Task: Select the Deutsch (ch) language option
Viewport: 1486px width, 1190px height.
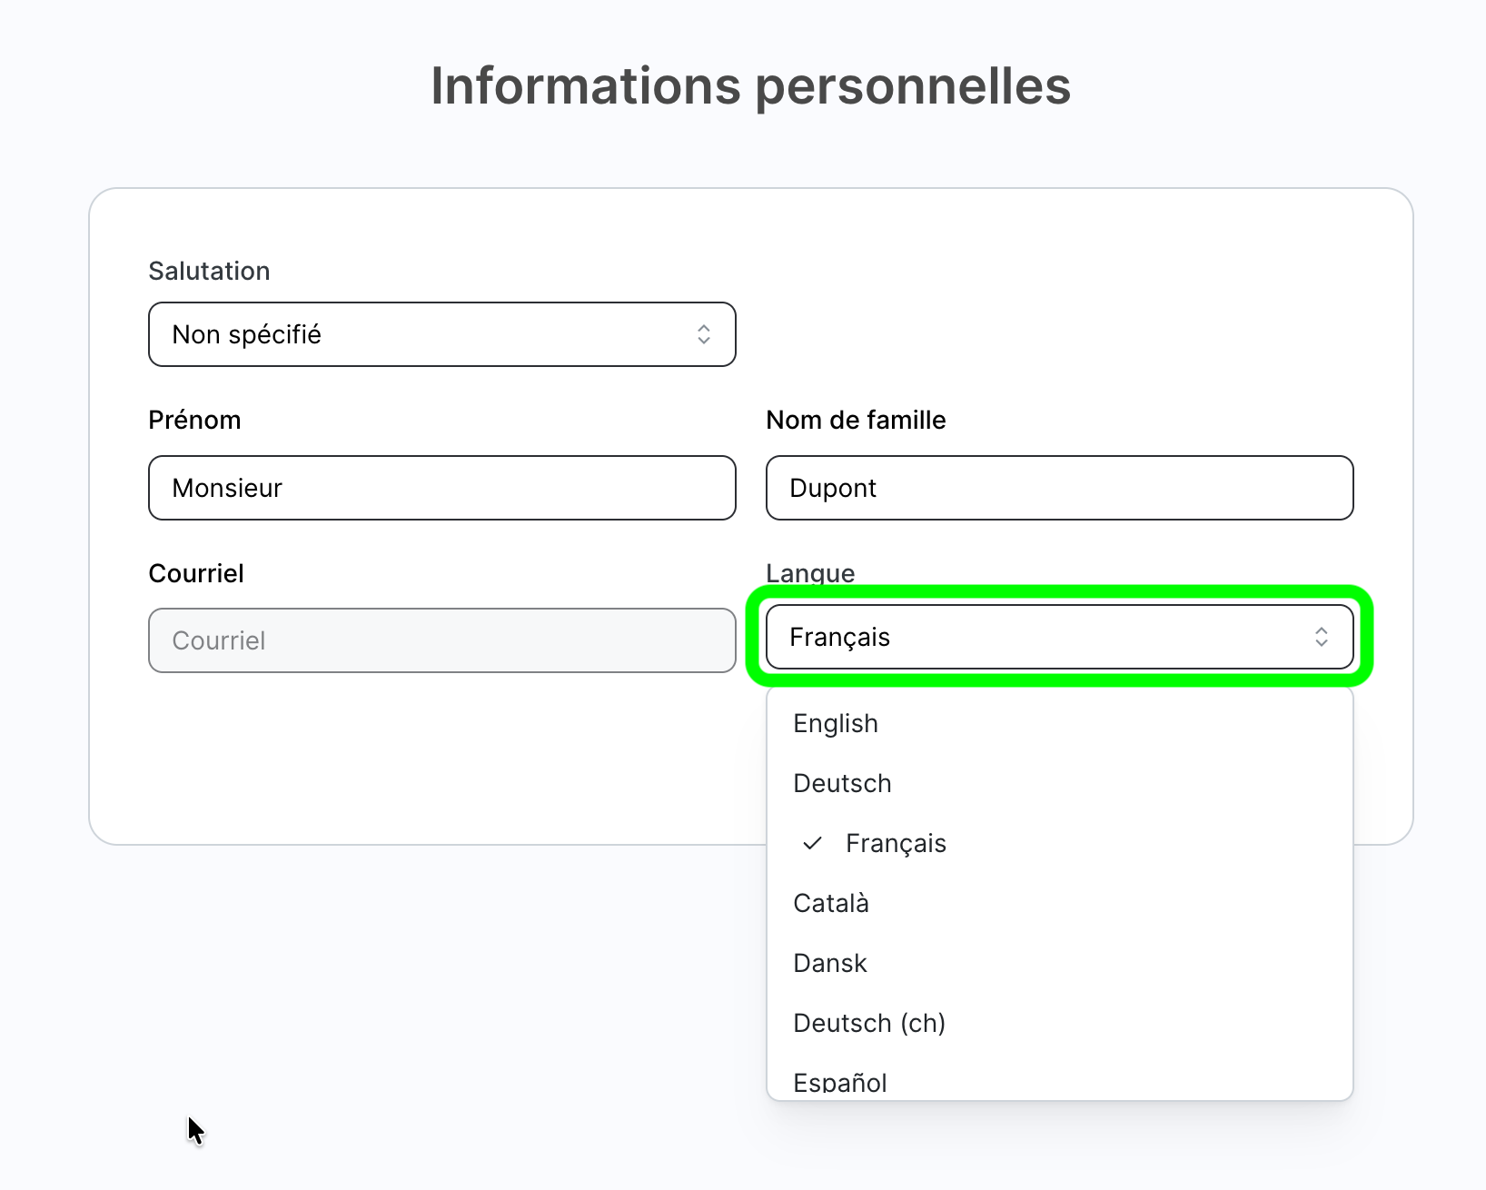Action: pyautogui.click(x=1059, y=1023)
